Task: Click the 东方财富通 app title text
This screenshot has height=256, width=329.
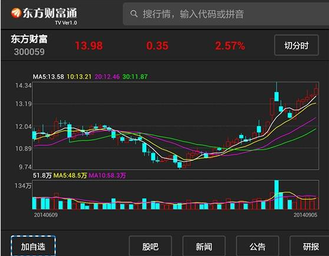Action: click(x=50, y=13)
